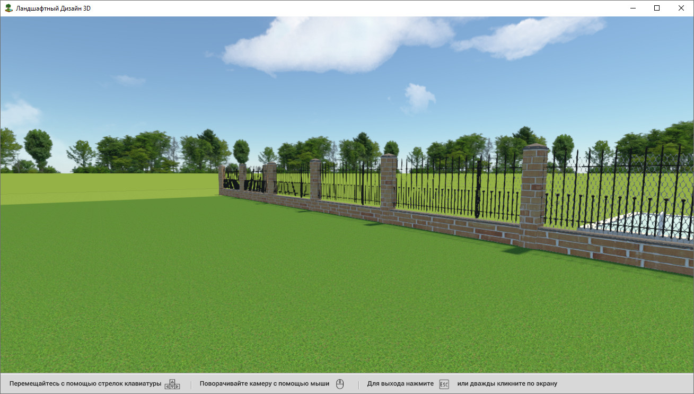694x394 pixels.
Task: Maximize the application window
Action: point(657,8)
